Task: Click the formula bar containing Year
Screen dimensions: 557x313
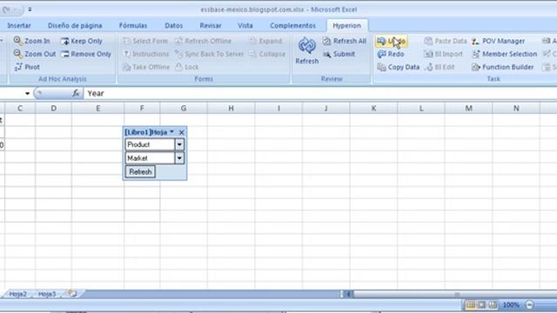Action: click(x=319, y=93)
